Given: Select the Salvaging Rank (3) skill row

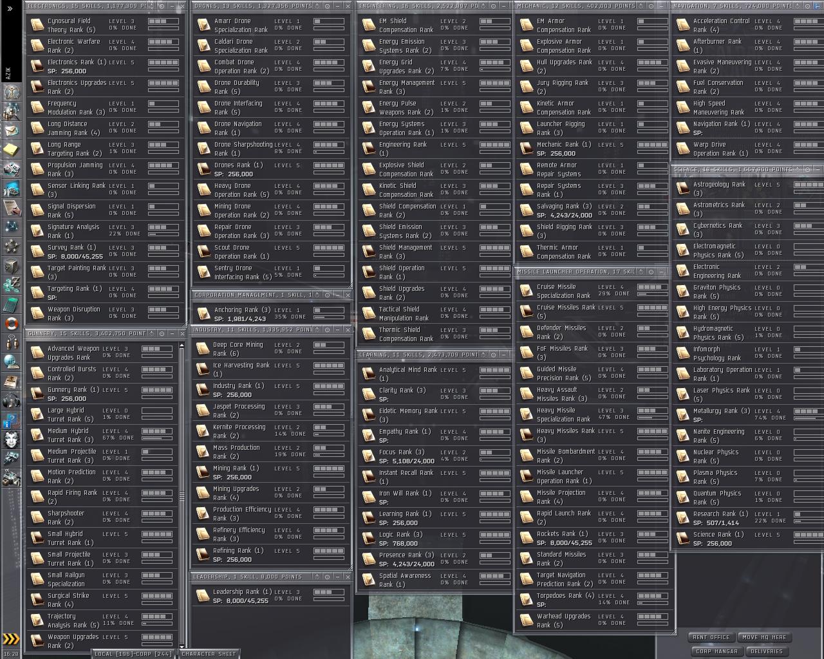Looking at the screenshot, I should pyautogui.click(x=594, y=210).
